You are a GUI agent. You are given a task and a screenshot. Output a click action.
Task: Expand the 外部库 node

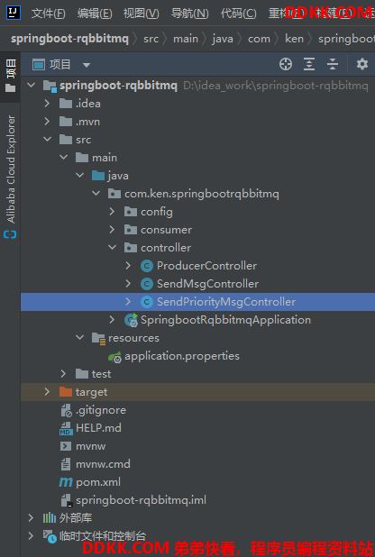tap(31, 518)
